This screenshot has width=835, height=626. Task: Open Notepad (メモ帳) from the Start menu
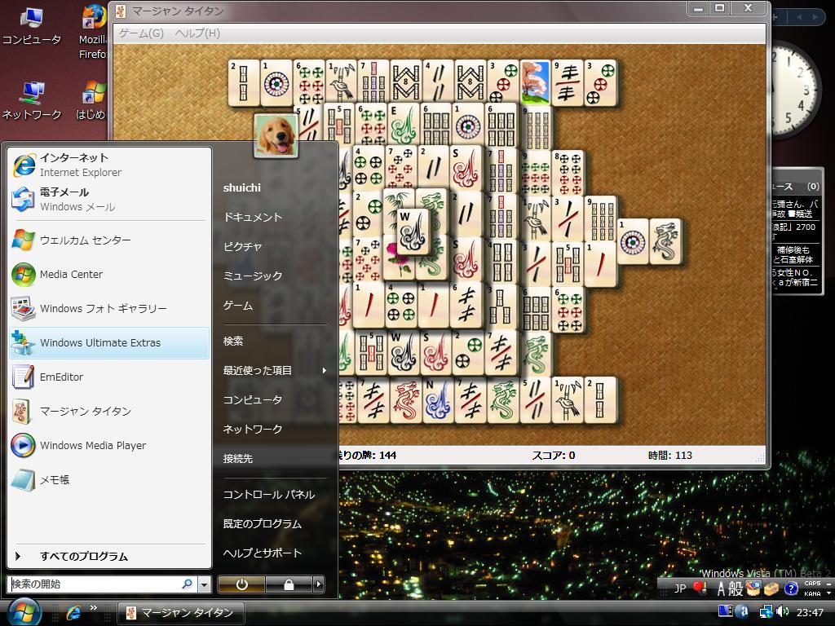click(109, 479)
